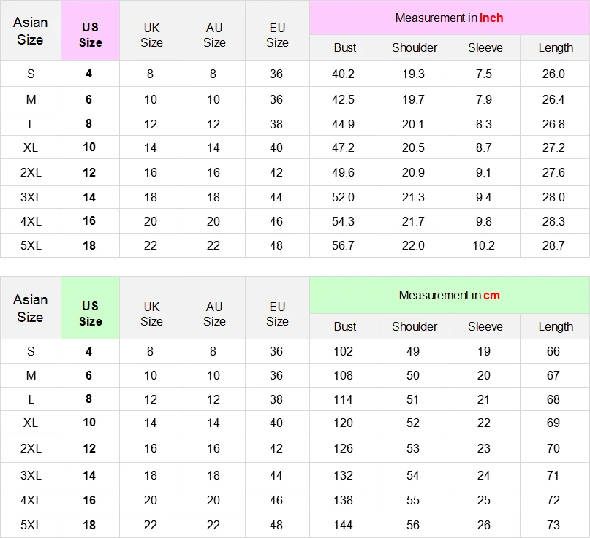The width and height of the screenshot is (590, 538).
Task: Click the 10.2 sleeve value
Action: (483, 245)
